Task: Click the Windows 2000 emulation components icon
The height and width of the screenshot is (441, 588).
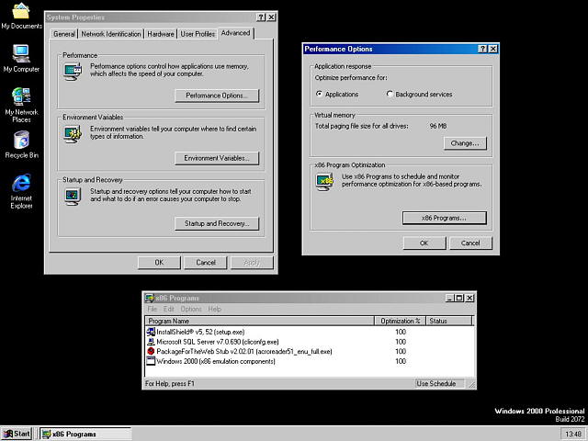Action: click(x=151, y=361)
